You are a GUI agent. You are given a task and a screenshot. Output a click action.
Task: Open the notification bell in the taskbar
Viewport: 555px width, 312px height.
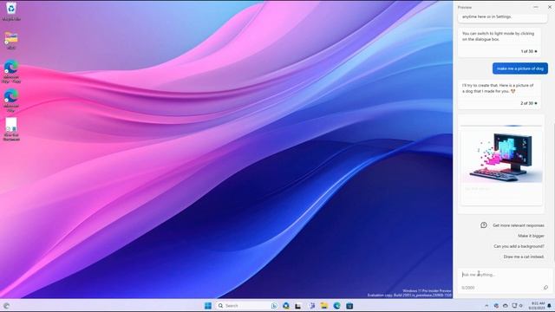point(549,306)
